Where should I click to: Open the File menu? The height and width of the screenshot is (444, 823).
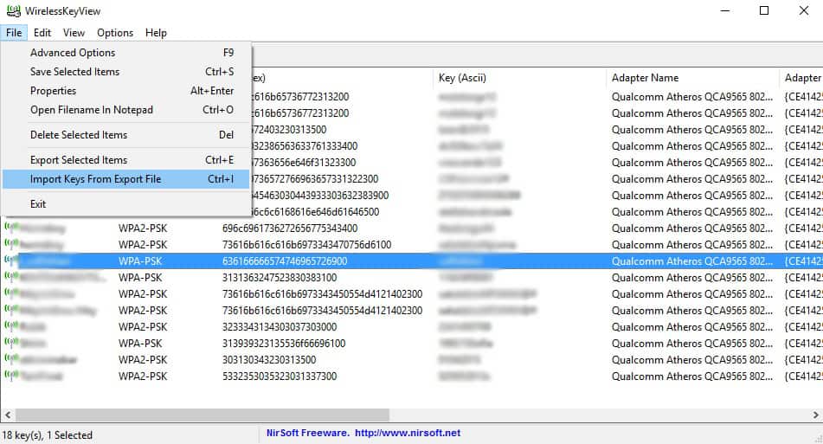pos(14,33)
